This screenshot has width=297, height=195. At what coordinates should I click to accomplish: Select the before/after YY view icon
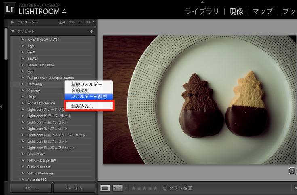point(118,188)
